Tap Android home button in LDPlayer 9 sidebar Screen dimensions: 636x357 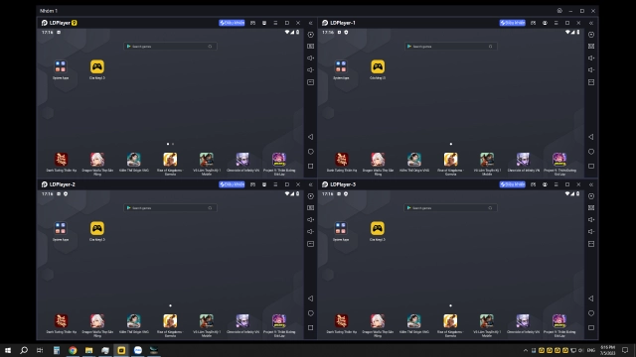click(x=311, y=152)
